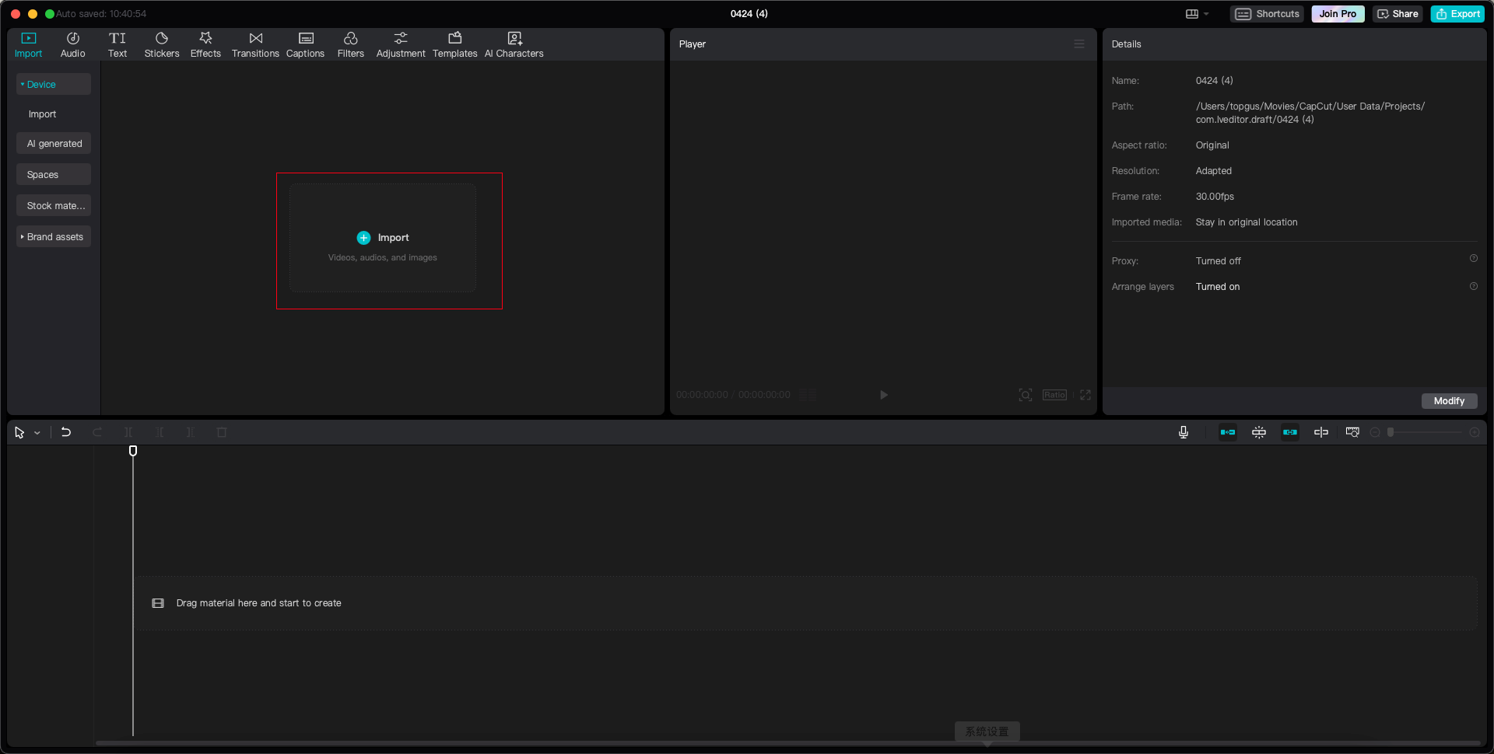This screenshot has height=754, width=1494.
Task: Enter fullscreen preview mode
Action: click(1085, 395)
